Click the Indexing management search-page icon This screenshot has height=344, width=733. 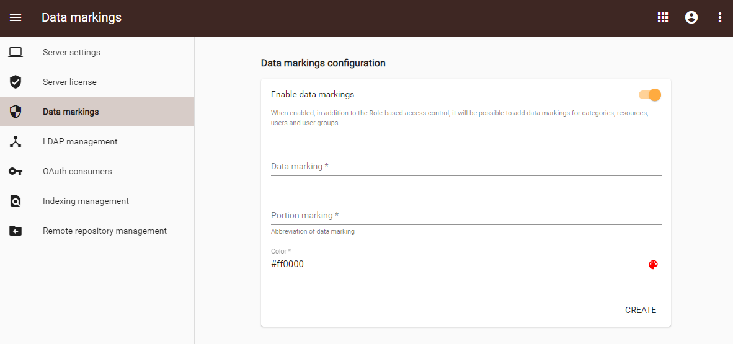pyautogui.click(x=16, y=201)
